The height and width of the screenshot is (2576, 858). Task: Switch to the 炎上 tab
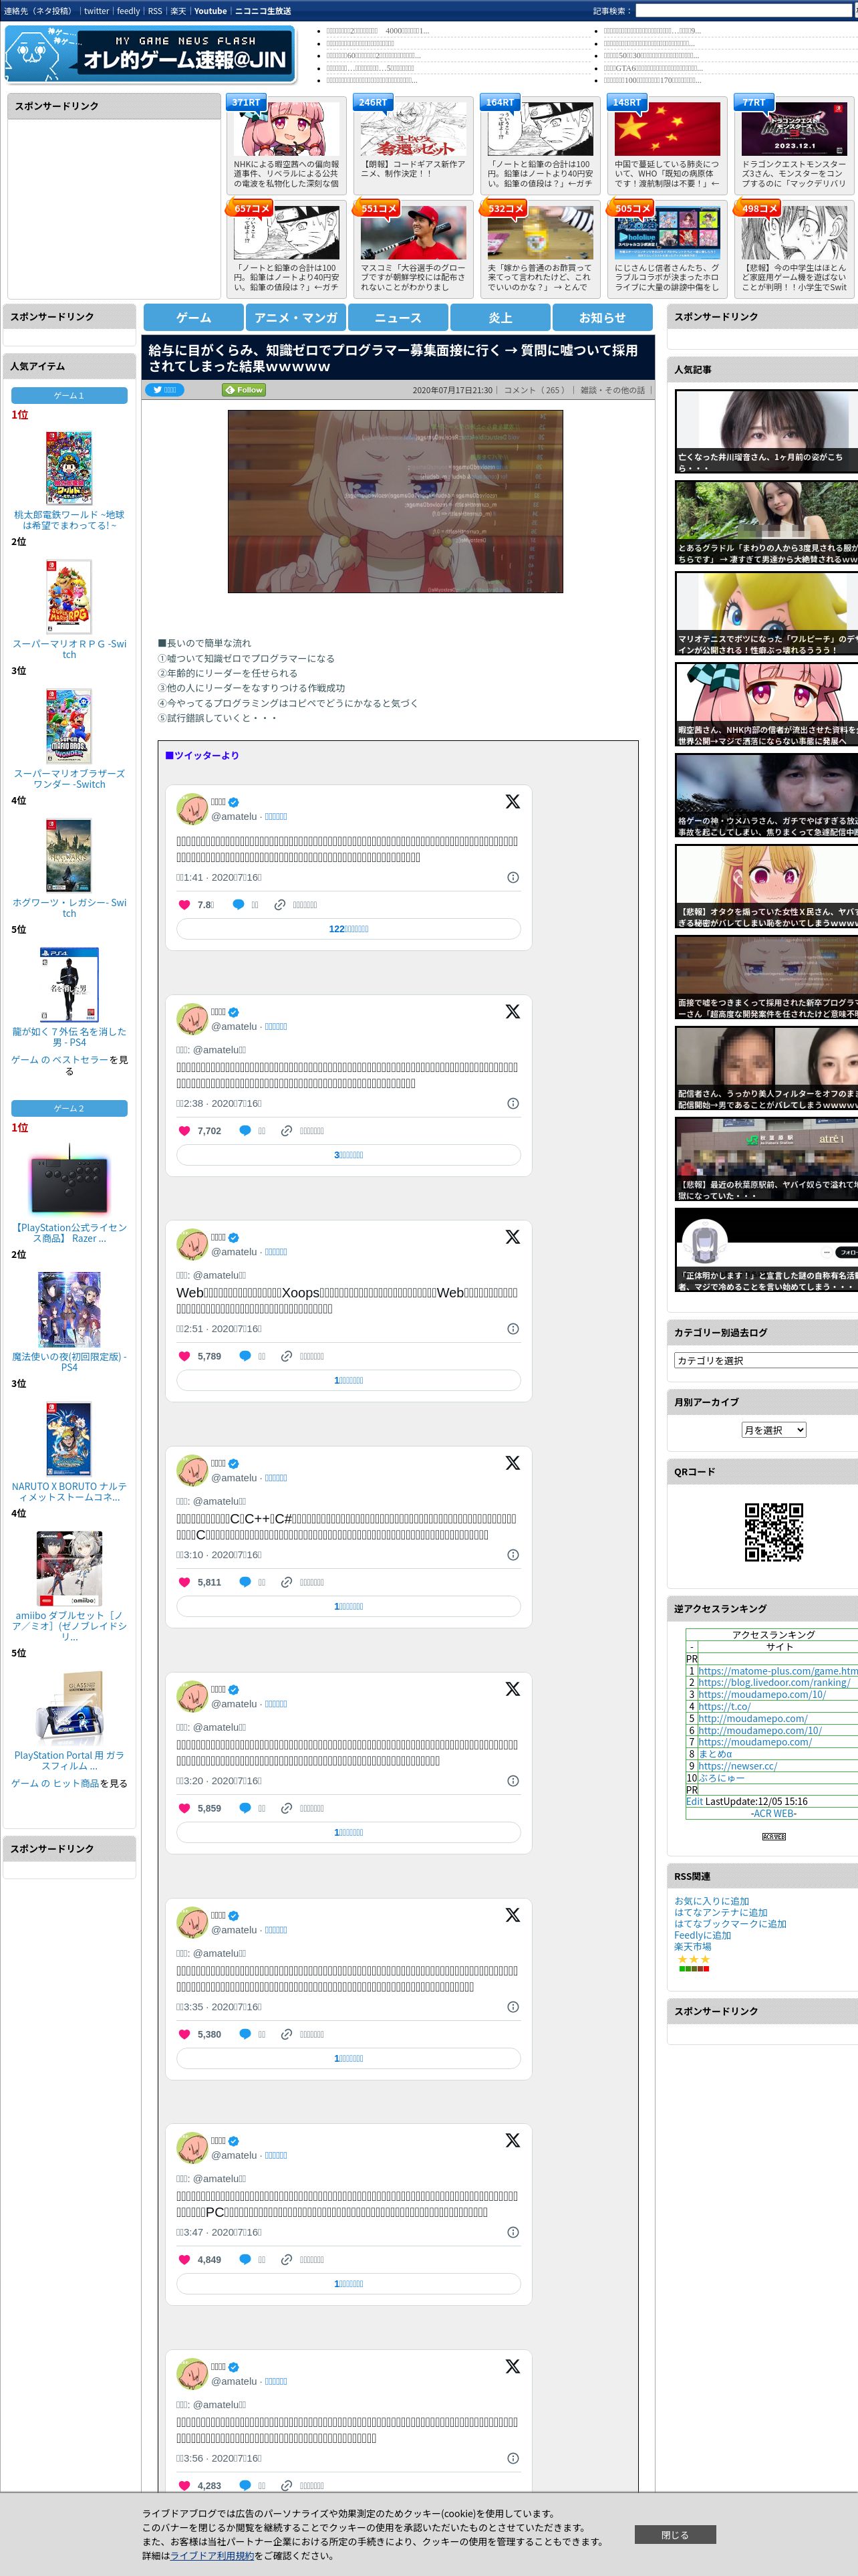[500, 317]
